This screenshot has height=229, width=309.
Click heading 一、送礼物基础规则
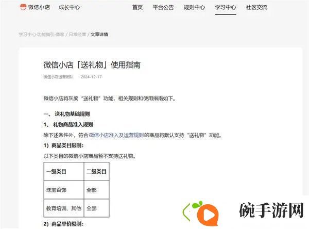pos(66,114)
